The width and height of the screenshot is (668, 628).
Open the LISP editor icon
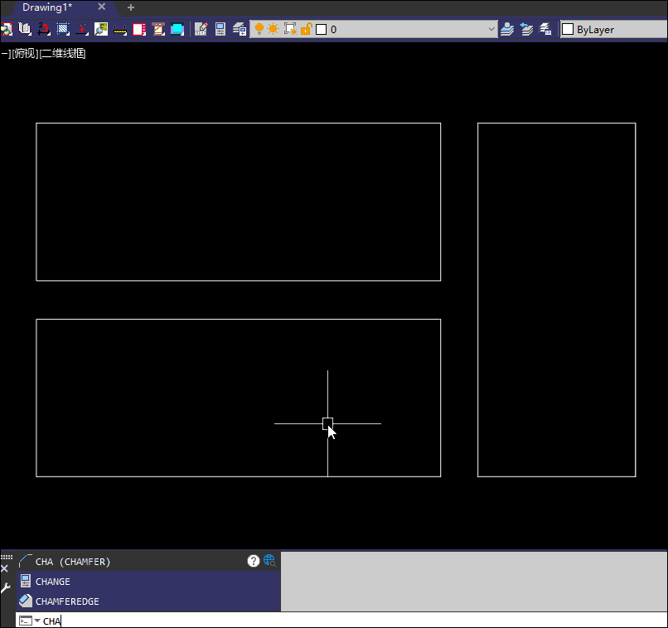[201, 29]
